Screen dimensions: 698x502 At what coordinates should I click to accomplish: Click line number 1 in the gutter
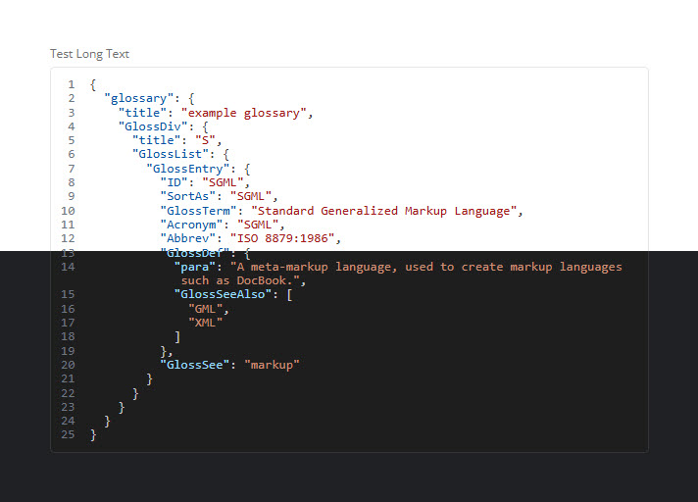(x=72, y=84)
